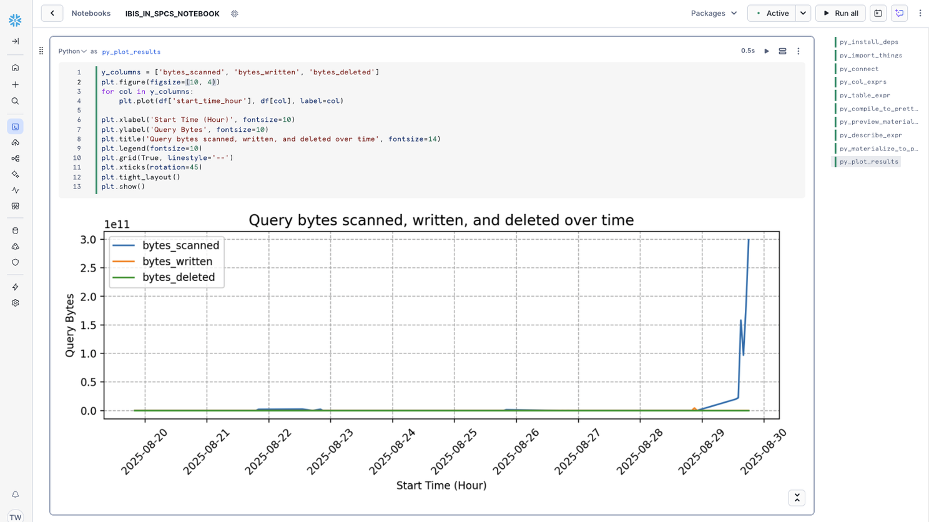
Task: Open the Python cell language dropdown
Action: (x=72, y=51)
